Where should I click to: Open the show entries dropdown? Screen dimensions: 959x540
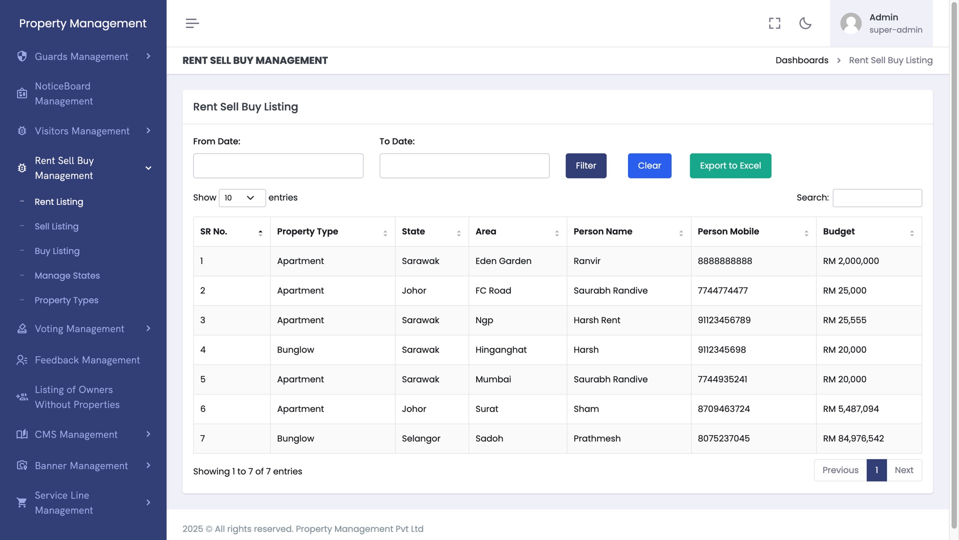coord(242,198)
